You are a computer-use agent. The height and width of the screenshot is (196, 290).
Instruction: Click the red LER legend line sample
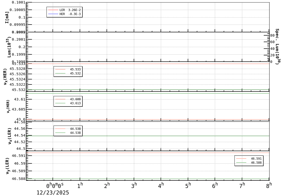pos(53,10)
